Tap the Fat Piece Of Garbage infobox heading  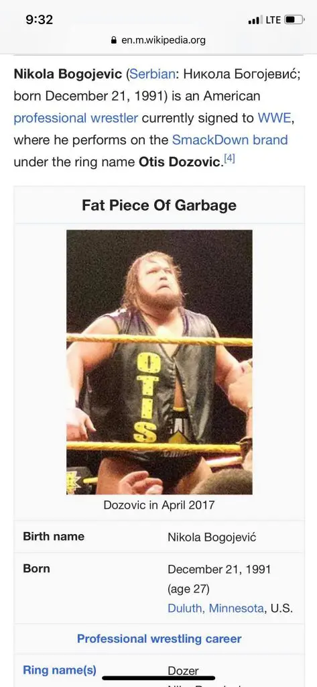pyautogui.click(x=159, y=205)
